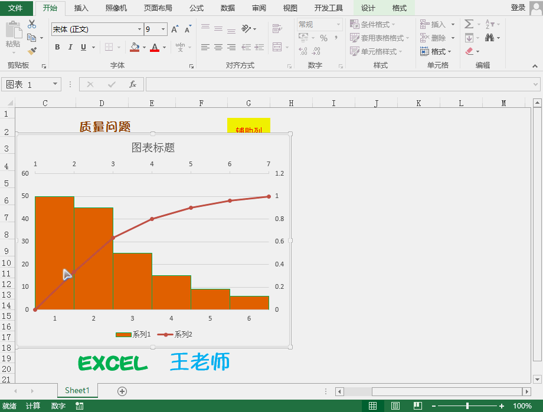The width and height of the screenshot is (543, 412).
Task: Align text right
Action: coord(231,47)
